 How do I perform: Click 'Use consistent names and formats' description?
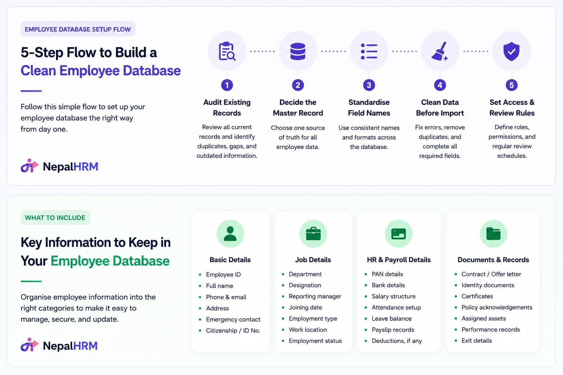pos(369,137)
